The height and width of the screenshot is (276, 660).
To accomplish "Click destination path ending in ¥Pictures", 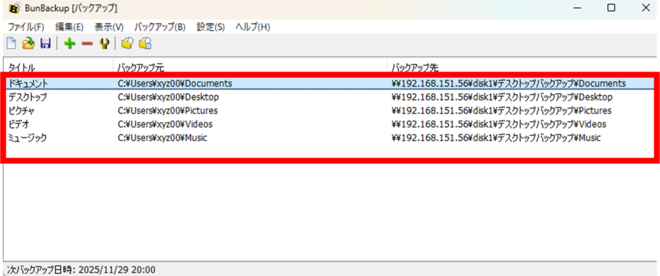I will pyautogui.click(x=501, y=111).
